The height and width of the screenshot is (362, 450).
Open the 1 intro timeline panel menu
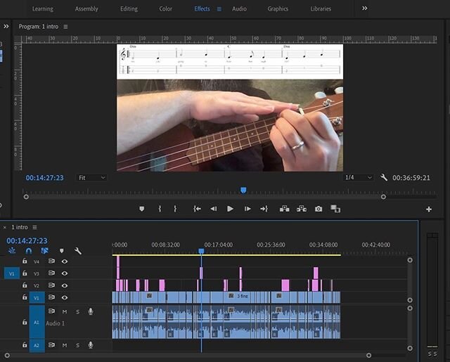pyautogui.click(x=34, y=228)
